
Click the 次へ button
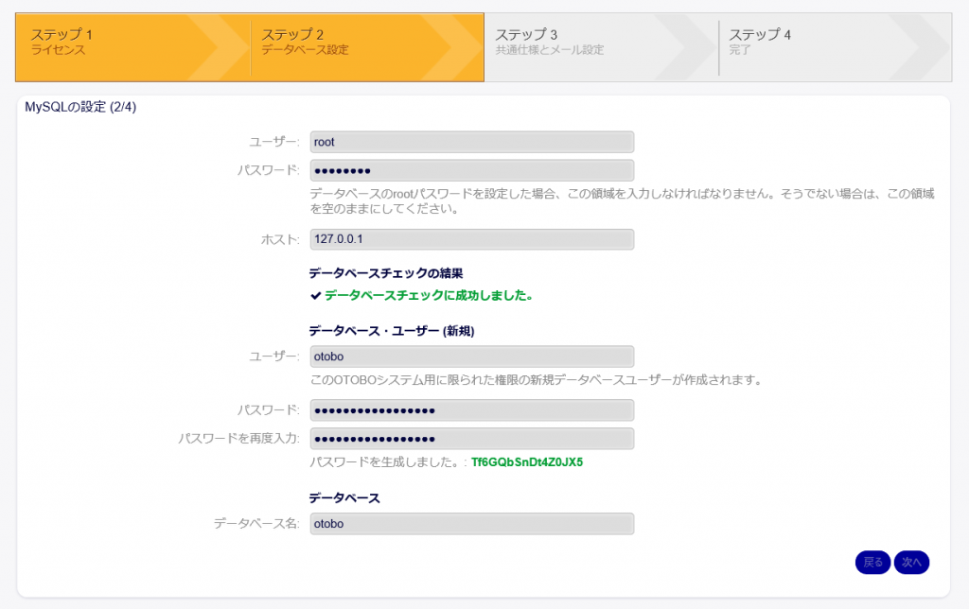coord(910,562)
